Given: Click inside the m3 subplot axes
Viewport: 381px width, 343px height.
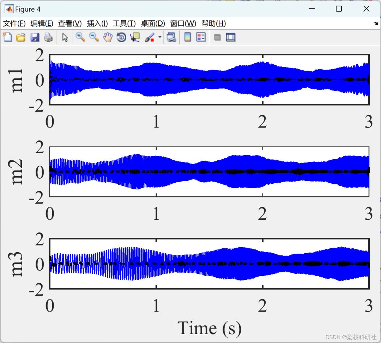Looking at the screenshot, I should [x=209, y=264].
